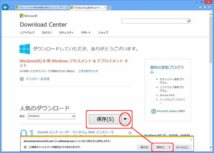The width and height of the screenshot is (214, 153).
Task: Click the Download Center search input field
Action: pos(154,21)
